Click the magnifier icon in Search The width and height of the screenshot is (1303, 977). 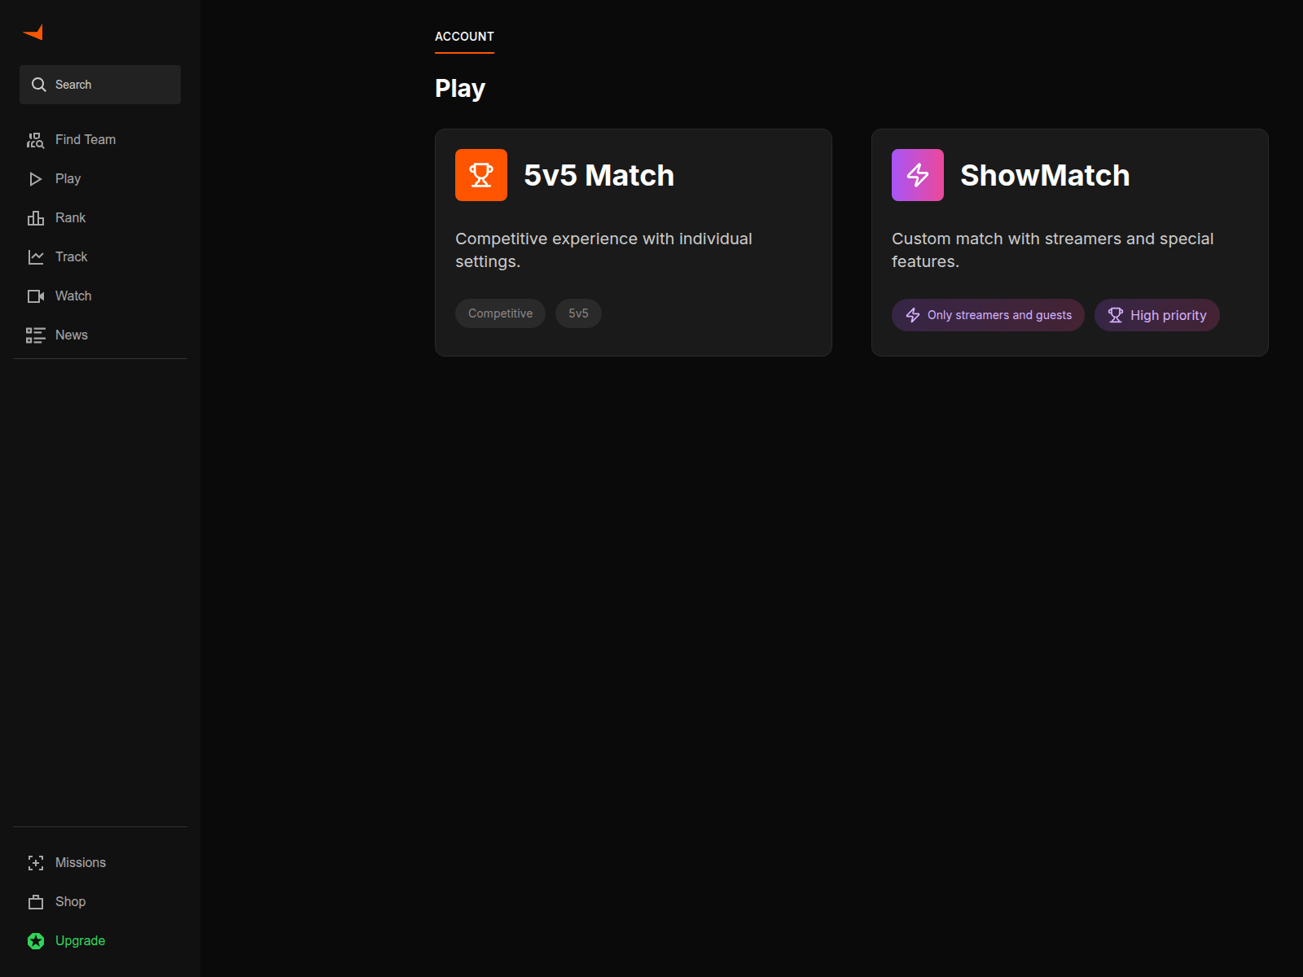tap(38, 85)
